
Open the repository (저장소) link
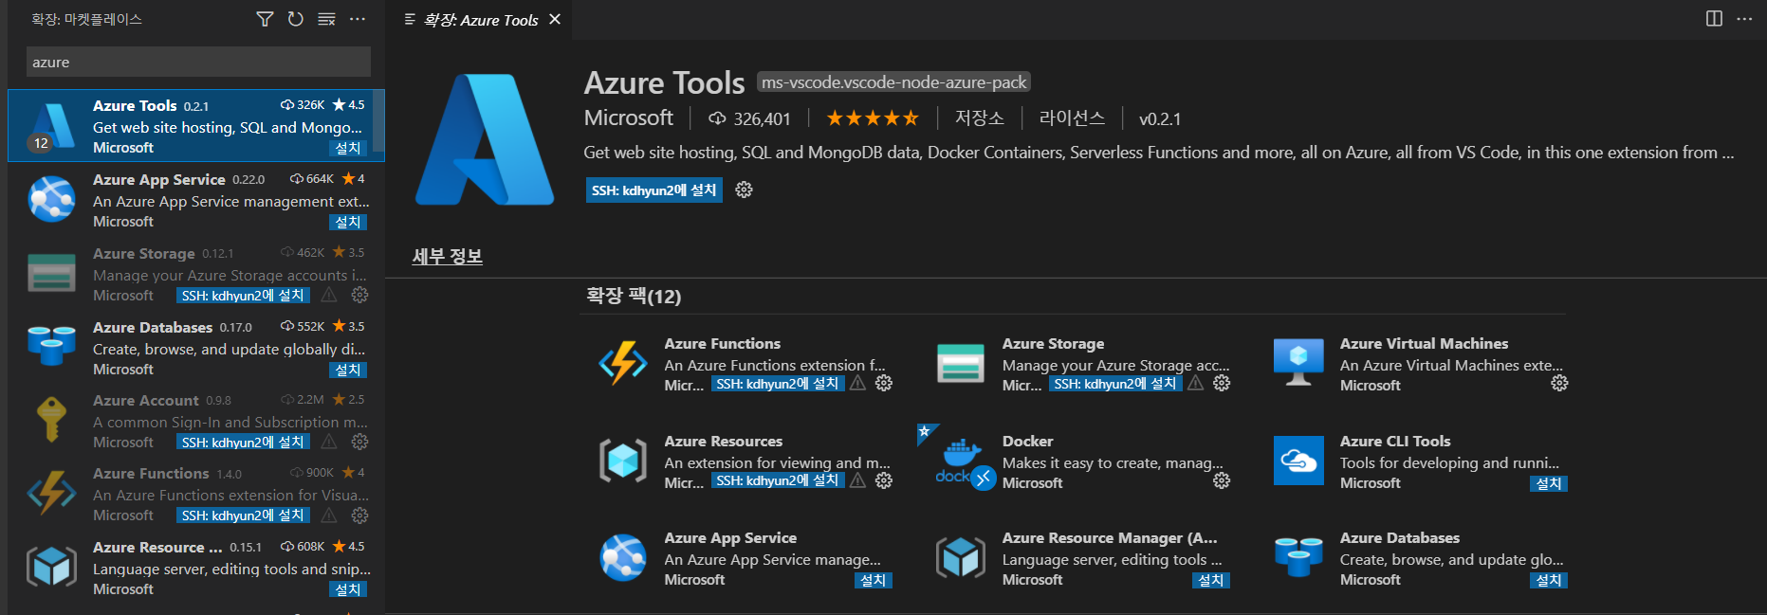click(x=980, y=118)
